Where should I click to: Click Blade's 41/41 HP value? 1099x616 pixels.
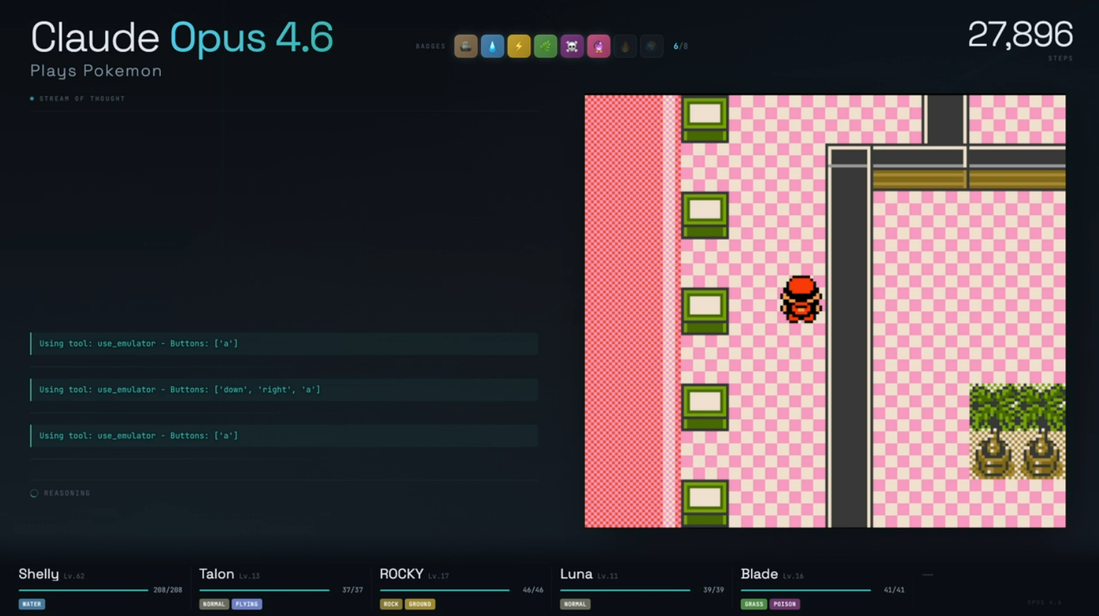point(894,590)
